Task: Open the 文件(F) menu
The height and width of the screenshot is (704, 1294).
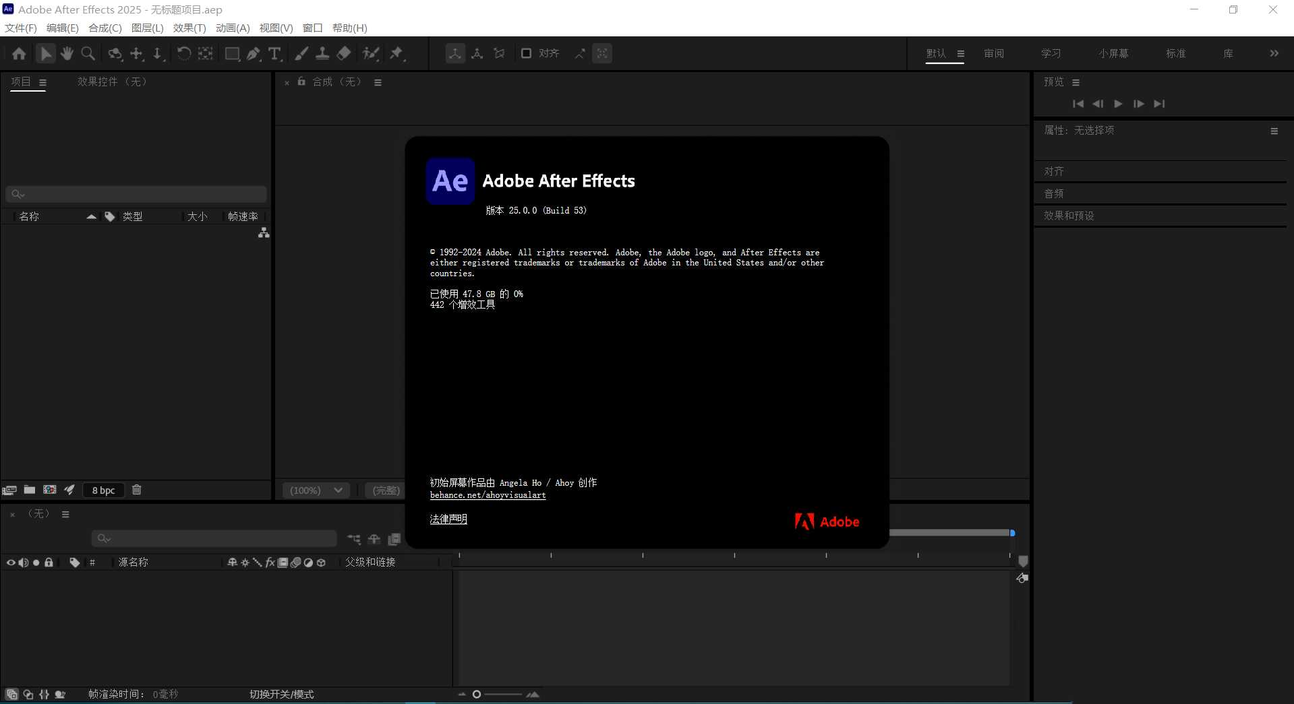Action: (x=21, y=28)
